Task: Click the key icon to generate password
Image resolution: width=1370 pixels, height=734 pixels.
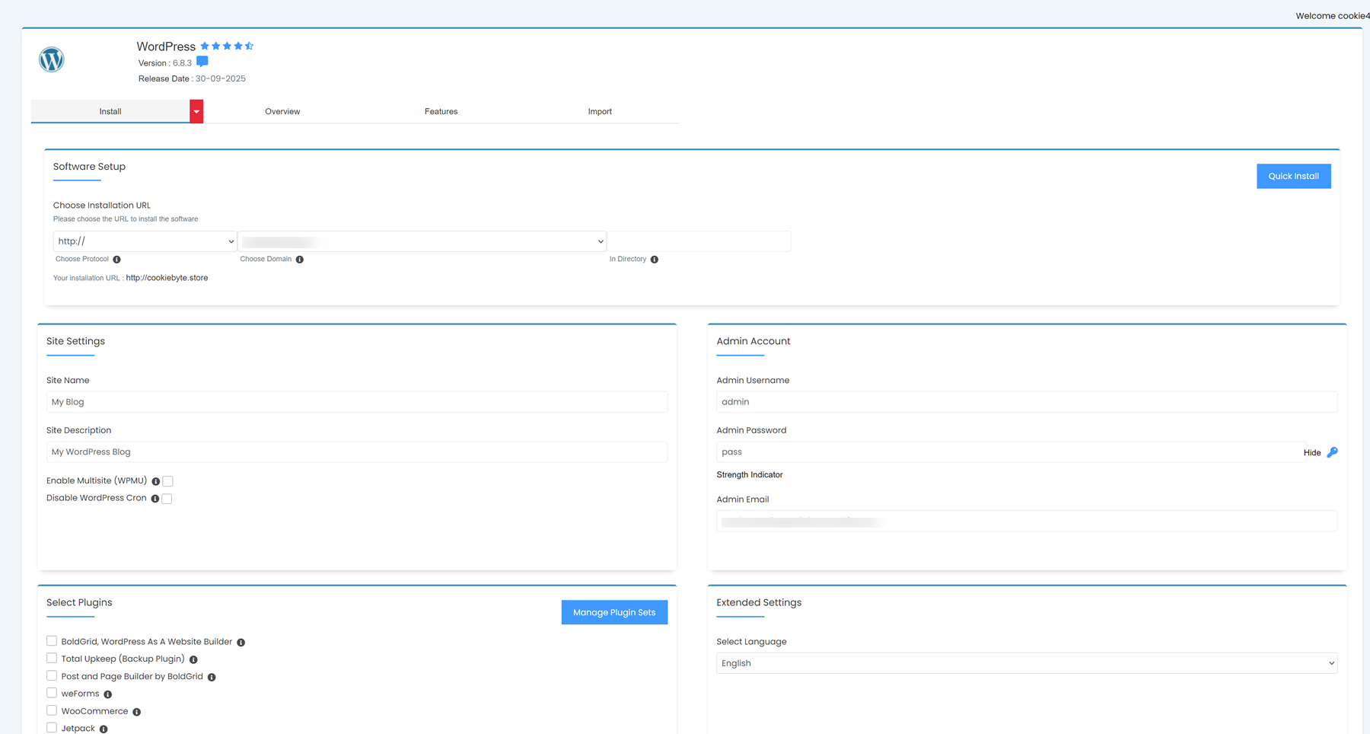Action: pyautogui.click(x=1332, y=452)
